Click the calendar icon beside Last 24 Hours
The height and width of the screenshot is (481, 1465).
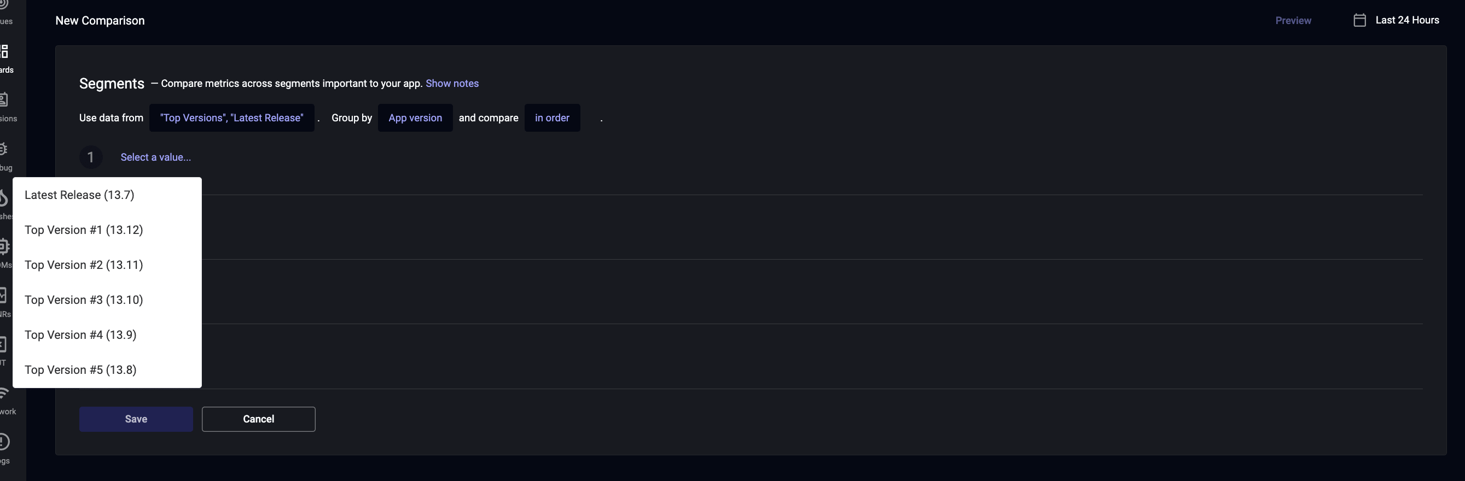1359,20
